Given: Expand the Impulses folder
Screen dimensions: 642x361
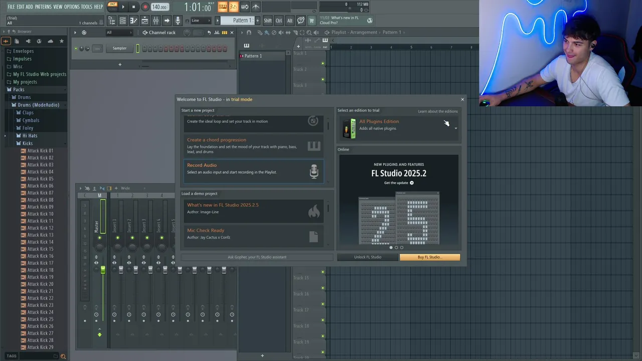Looking at the screenshot, I should pyautogui.click(x=22, y=59).
